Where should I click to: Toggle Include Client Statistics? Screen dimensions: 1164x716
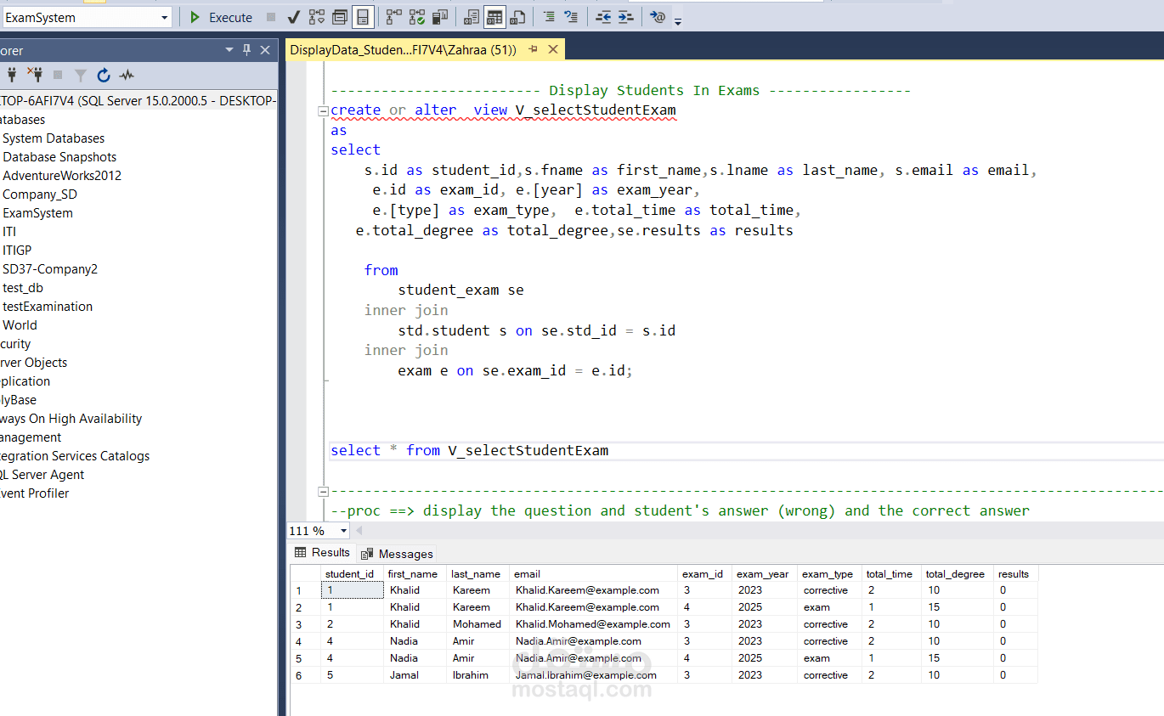(440, 17)
